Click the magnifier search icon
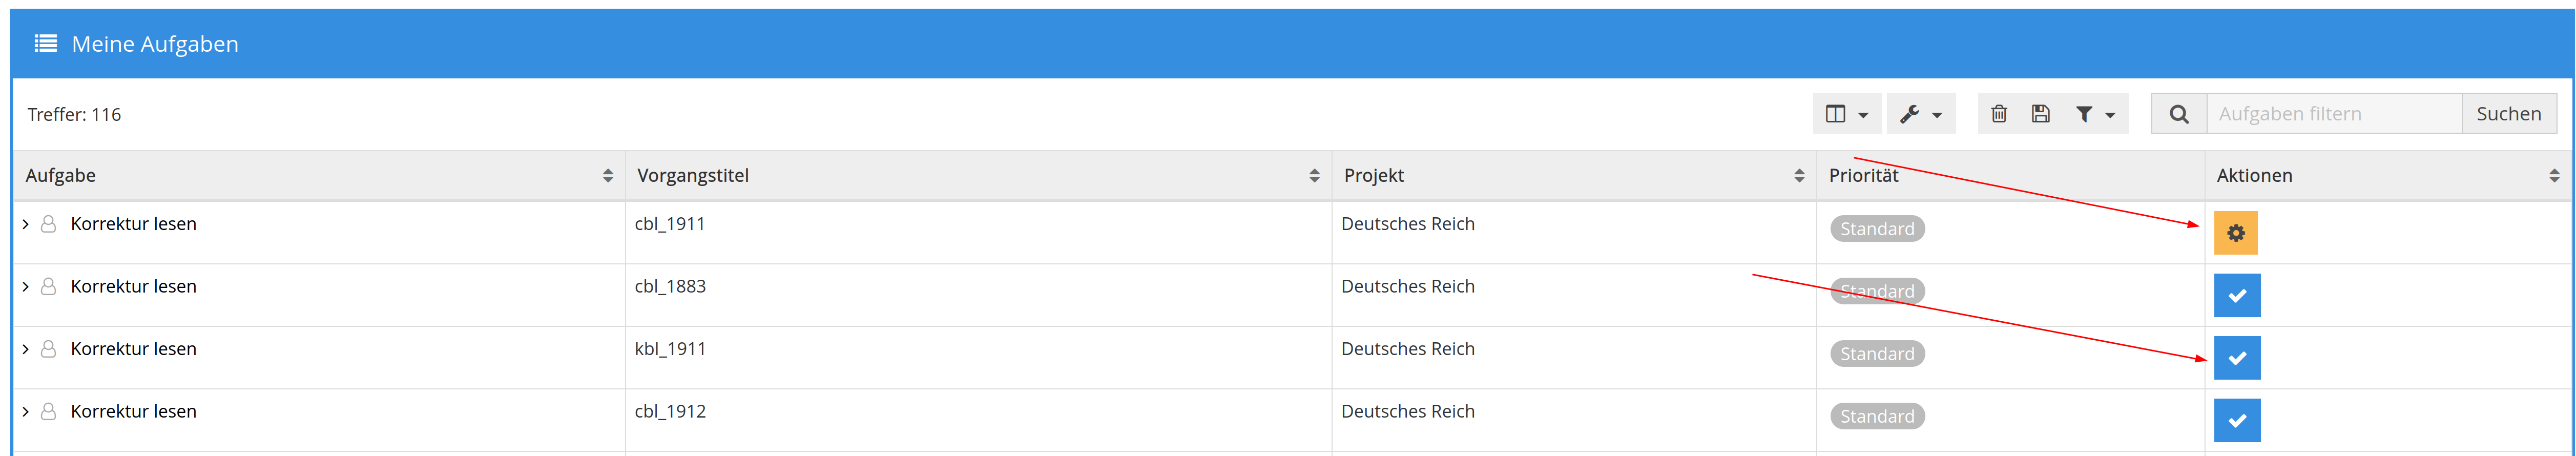Viewport: 2576px width, 456px height. point(2179,114)
